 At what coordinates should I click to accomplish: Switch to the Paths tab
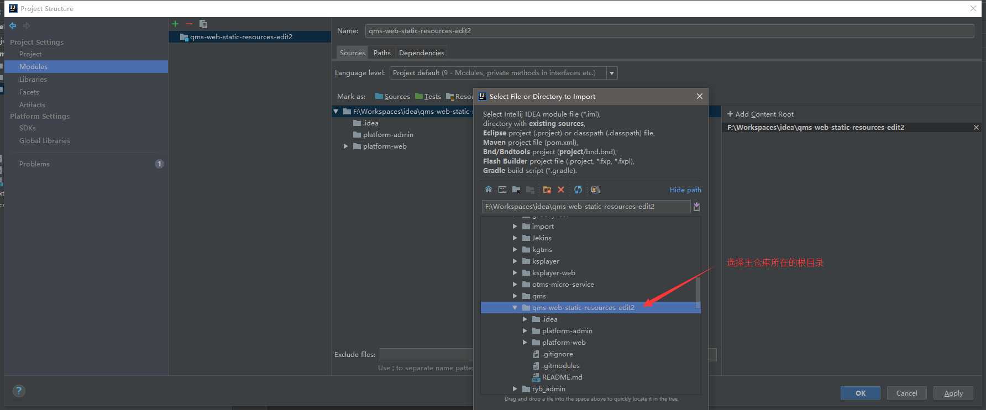(382, 52)
